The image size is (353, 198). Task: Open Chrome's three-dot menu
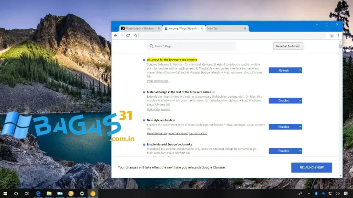pyautogui.click(x=339, y=36)
